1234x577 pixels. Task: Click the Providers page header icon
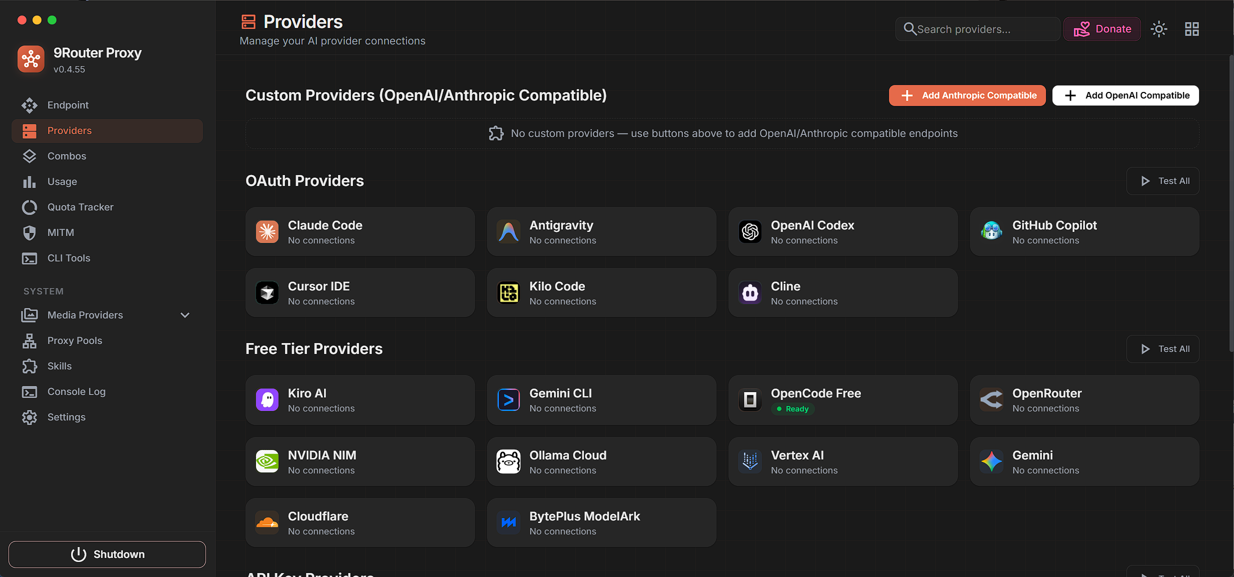pos(248,22)
